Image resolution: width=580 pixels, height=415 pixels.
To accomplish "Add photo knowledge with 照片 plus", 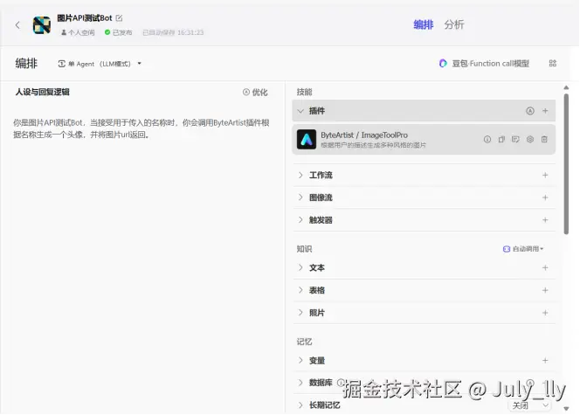I will pos(545,313).
